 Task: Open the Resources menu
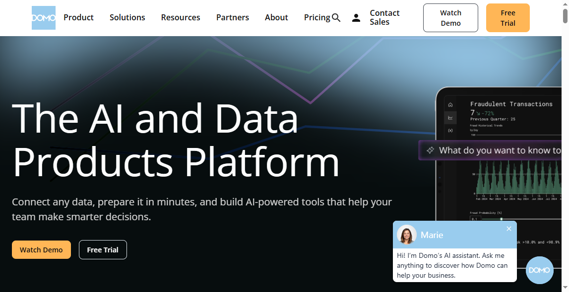(181, 17)
